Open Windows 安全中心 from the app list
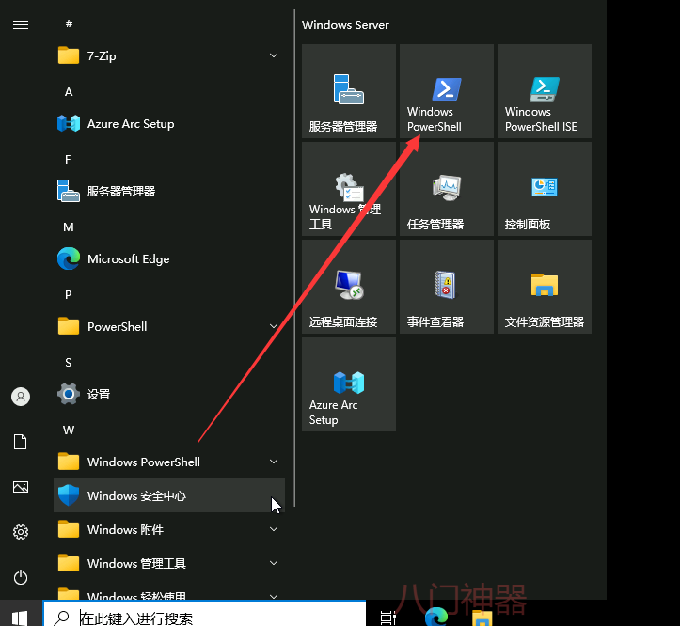Screen dimensions: 680x626 tap(169, 495)
